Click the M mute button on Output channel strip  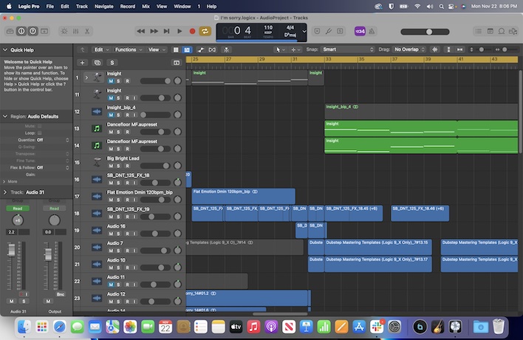point(48,302)
